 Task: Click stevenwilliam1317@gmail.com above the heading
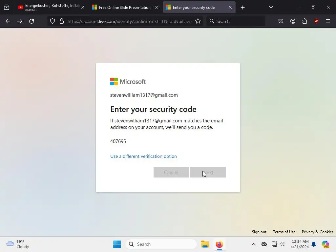coord(144,95)
